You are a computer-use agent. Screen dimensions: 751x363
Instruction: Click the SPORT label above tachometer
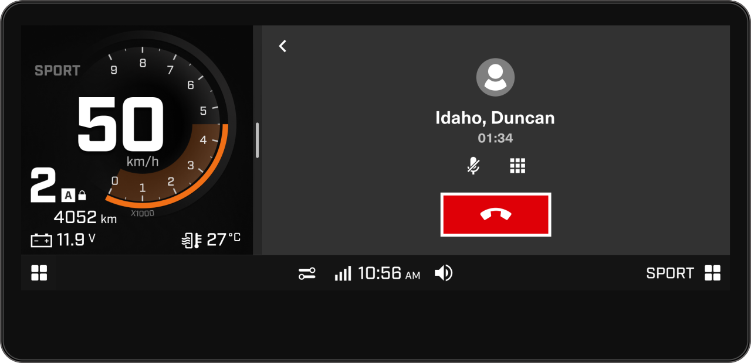(57, 71)
